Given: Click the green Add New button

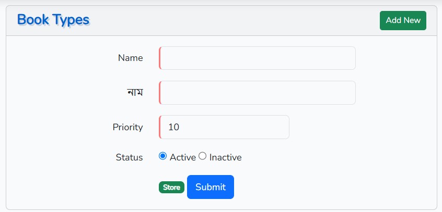Looking at the screenshot, I should (x=403, y=20).
